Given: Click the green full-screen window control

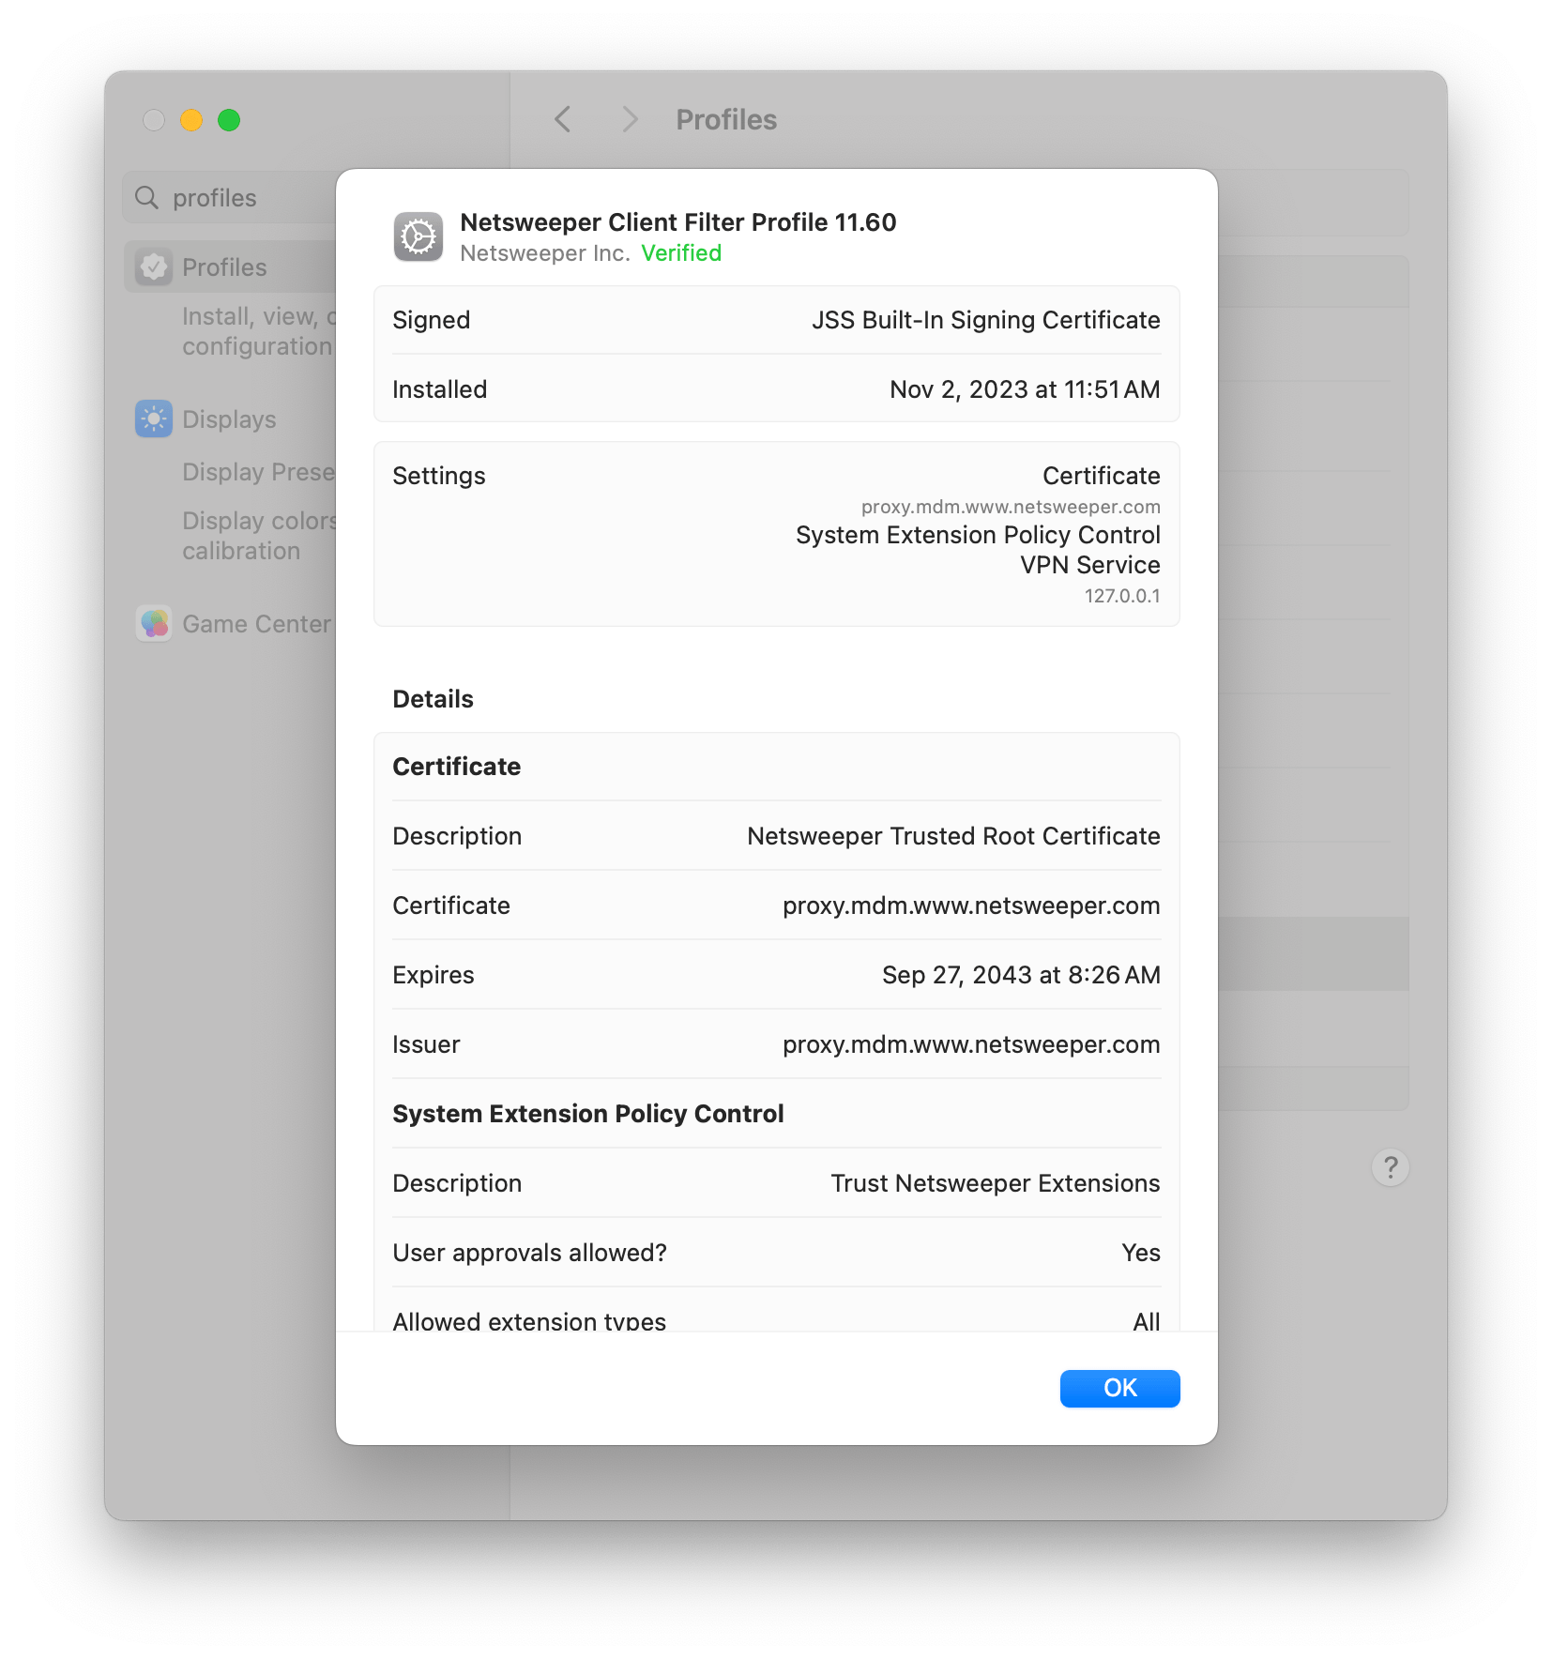Looking at the screenshot, I should tap(228, 120).
